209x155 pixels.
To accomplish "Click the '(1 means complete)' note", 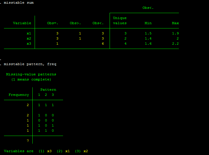I will [31, 79].
